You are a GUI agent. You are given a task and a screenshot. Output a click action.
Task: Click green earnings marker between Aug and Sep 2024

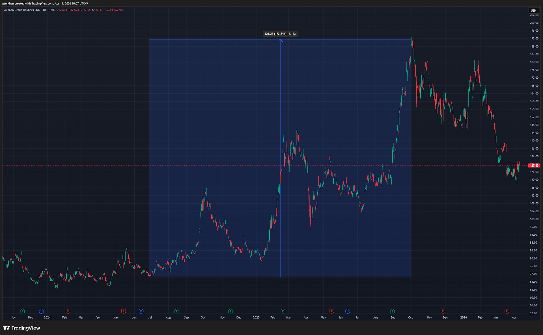177,311
